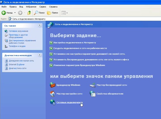Click the green Back arrow icon
Screen dimensions: 161x119
(4, 13)
